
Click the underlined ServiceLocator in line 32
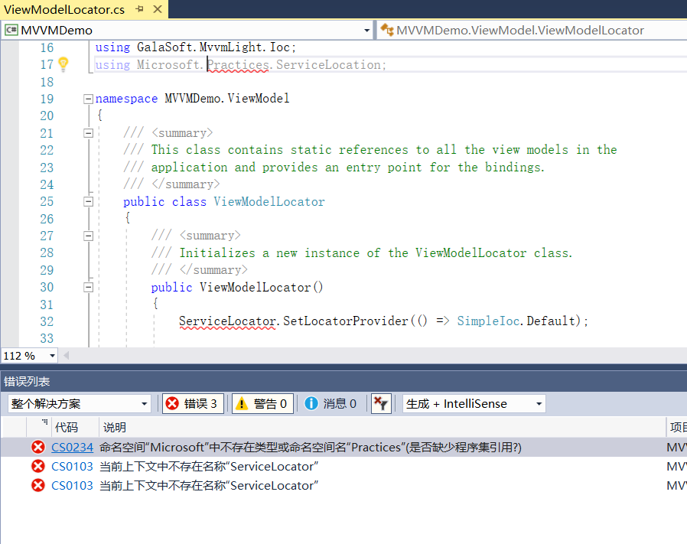[227, 321]
